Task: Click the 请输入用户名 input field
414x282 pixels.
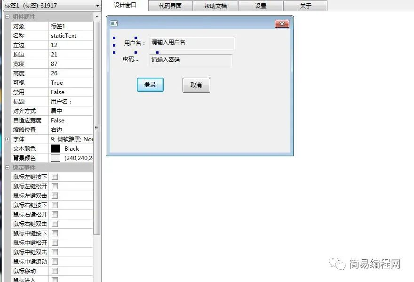Action: pos(192,43)
